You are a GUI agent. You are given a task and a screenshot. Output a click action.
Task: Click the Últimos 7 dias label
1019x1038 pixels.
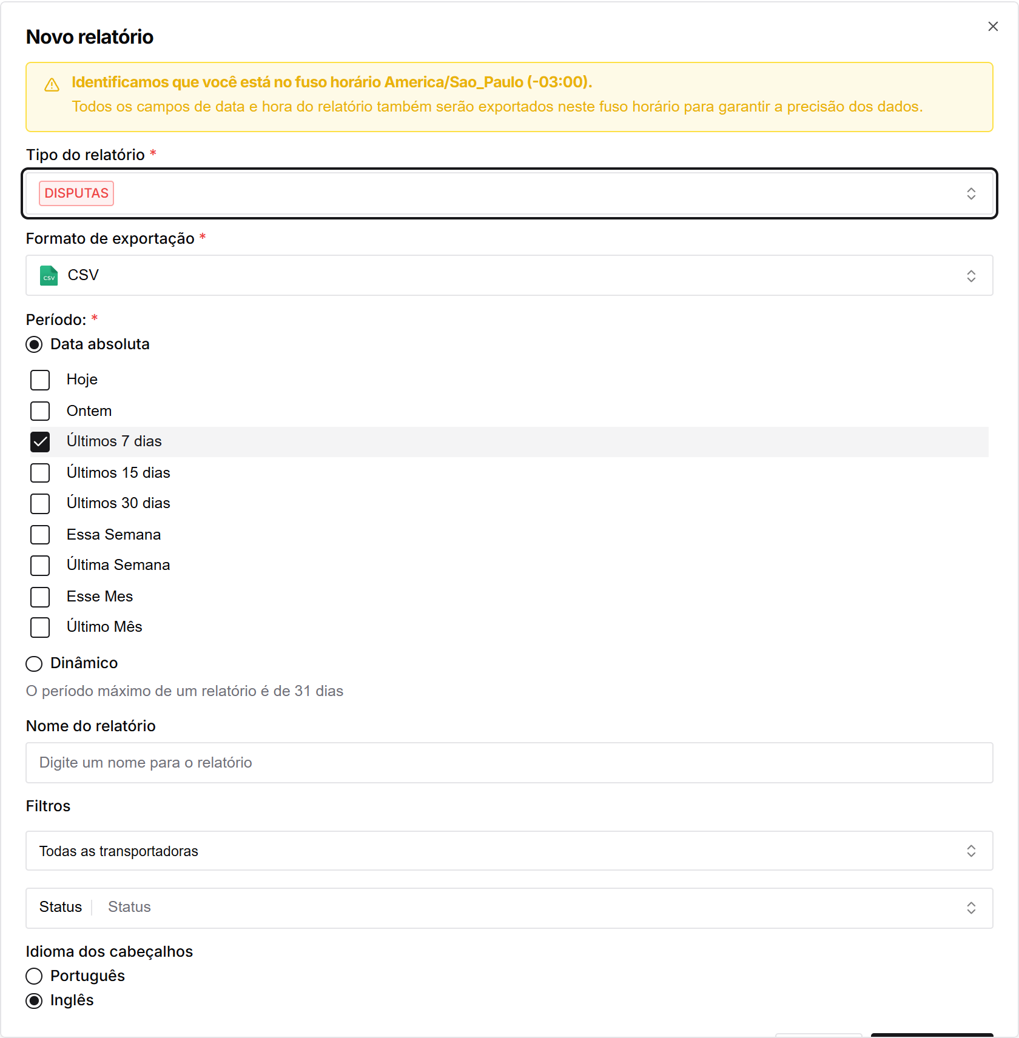tap(114, 441)
